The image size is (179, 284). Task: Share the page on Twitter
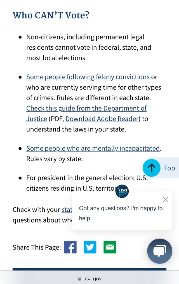(x=90, y=247)
